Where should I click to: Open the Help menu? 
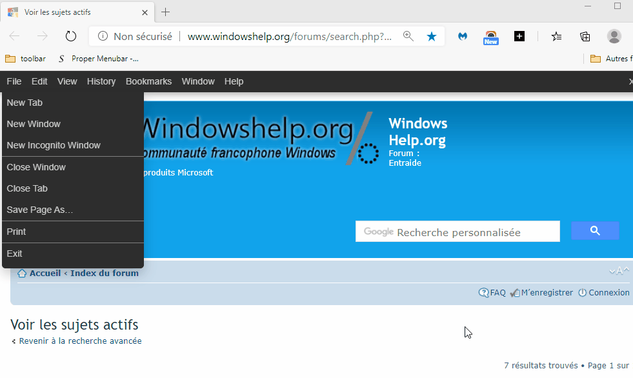[234, 81]
